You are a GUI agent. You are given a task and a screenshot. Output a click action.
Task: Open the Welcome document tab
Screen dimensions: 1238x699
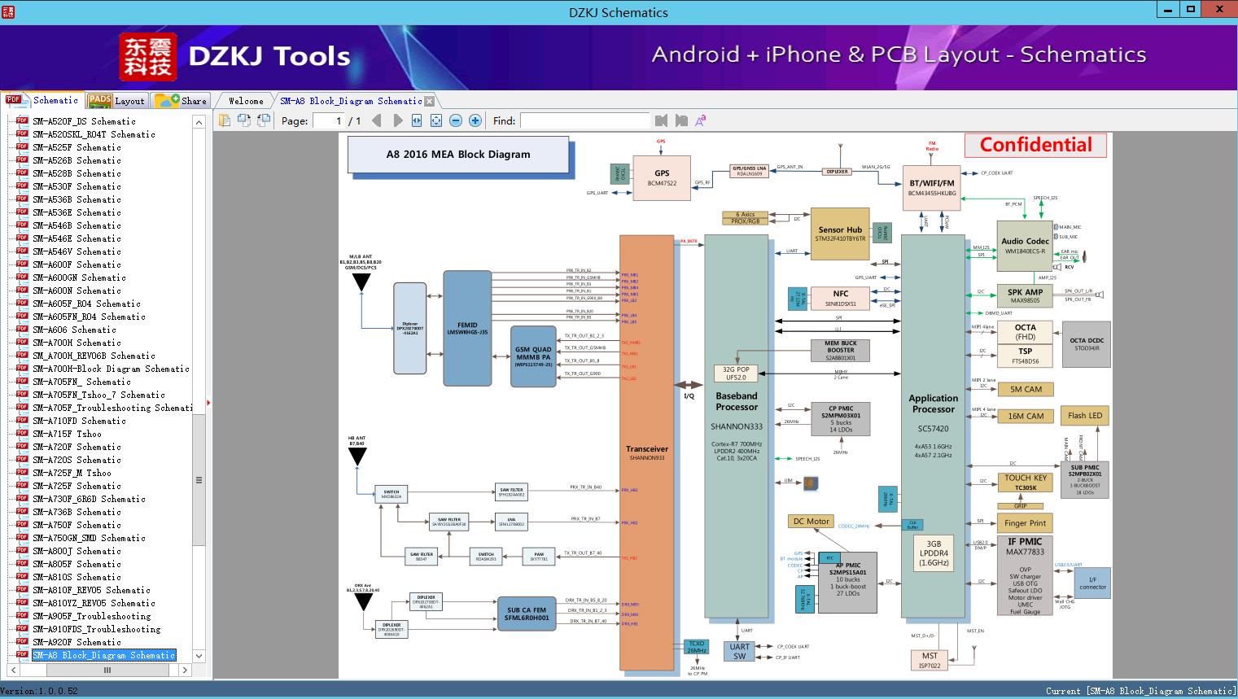point(246,101)
